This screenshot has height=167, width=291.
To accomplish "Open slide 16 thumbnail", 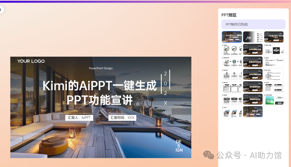I will pos(232,99).
